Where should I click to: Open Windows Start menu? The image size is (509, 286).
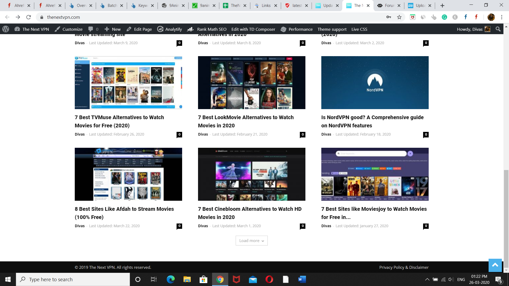[x=8, y=279]
